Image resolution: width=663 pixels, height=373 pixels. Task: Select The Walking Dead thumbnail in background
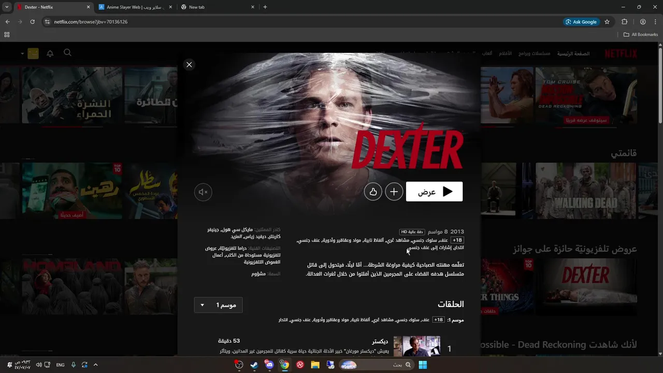click(586, 191)
